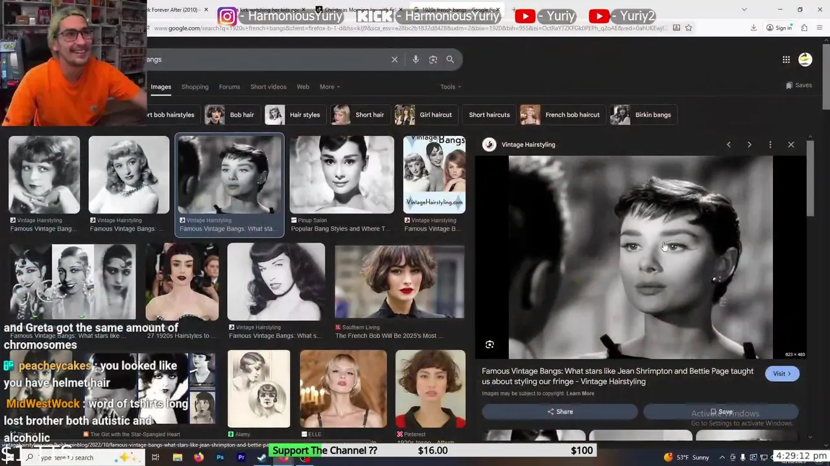The width and height of the screenshot is (830, 466).
Task: Open search by image (Lens) in the search bar
Action: [433, 60]
